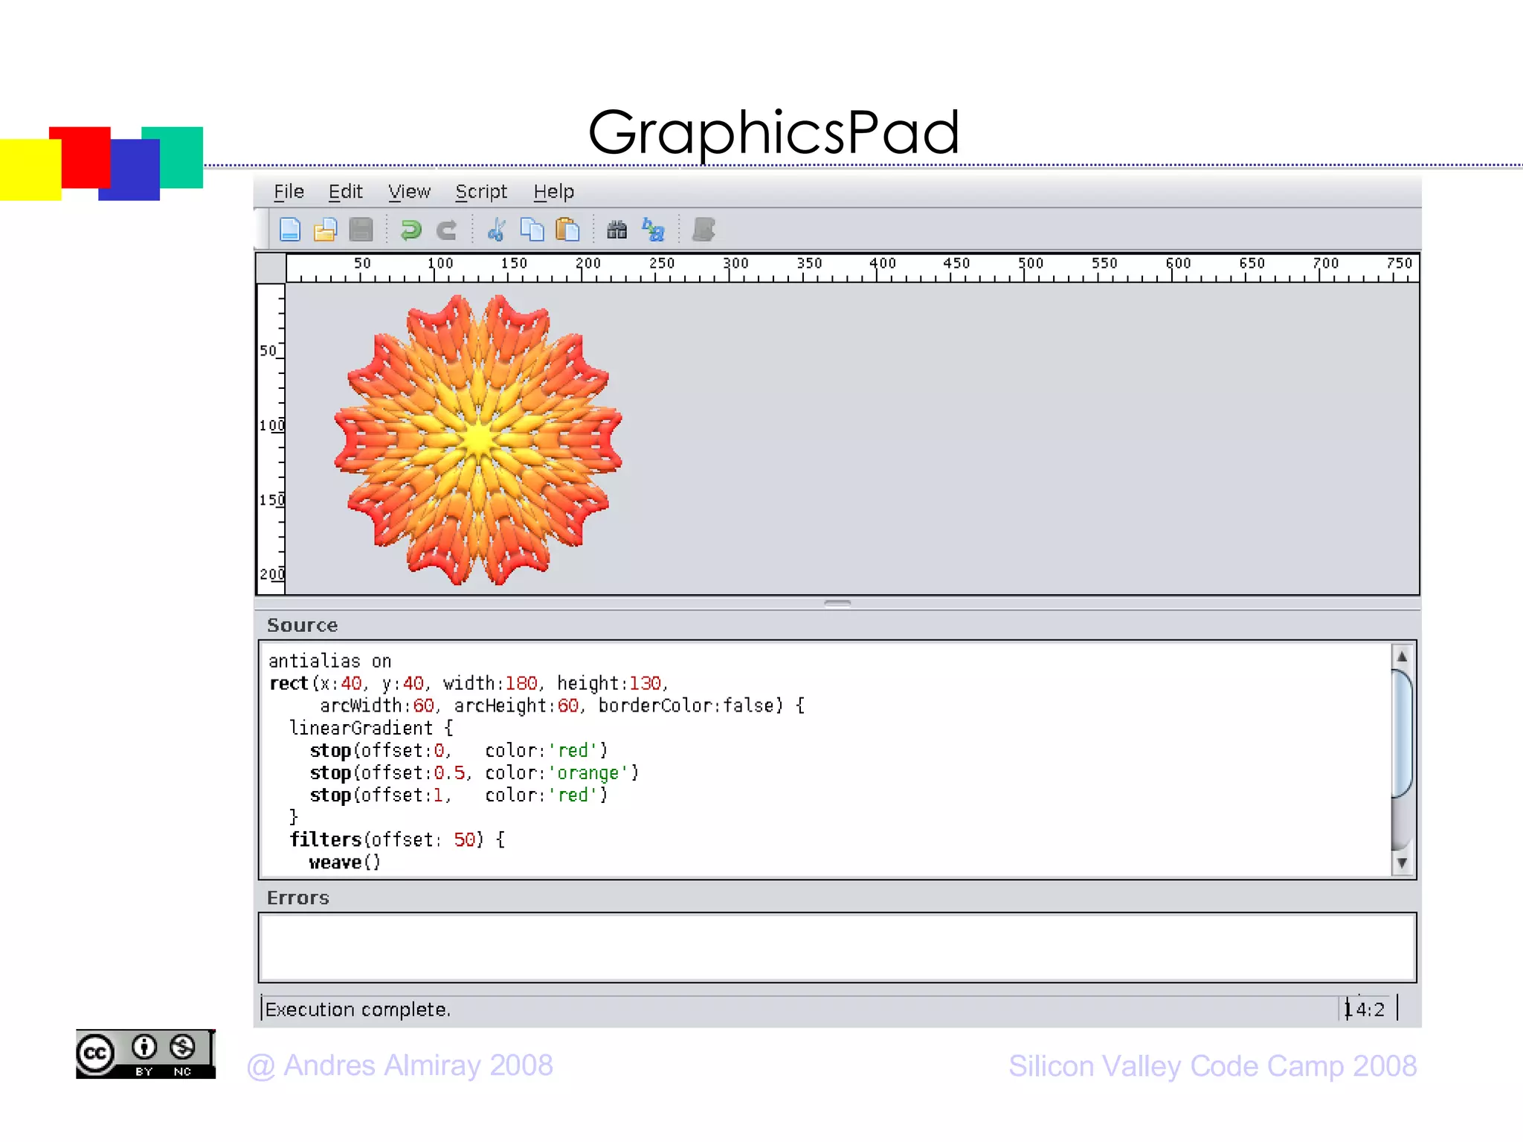The image size is (1523, 1142).
Task: Click the Open file folder icon
Action: (x=325, y=230)
